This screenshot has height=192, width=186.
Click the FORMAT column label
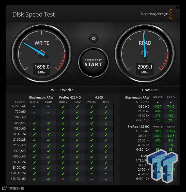[x=20, y=102]
